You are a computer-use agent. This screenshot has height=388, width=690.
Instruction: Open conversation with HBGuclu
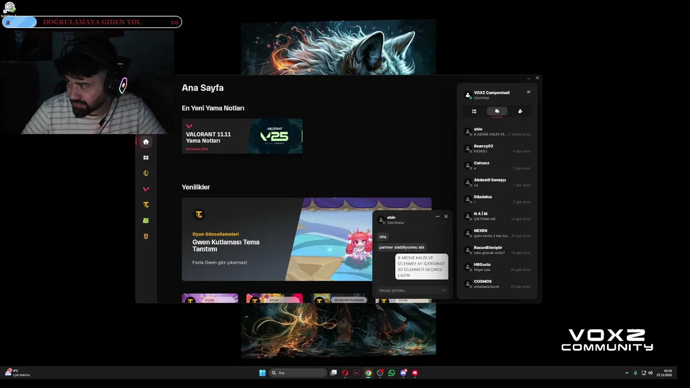tap(497, 267)
